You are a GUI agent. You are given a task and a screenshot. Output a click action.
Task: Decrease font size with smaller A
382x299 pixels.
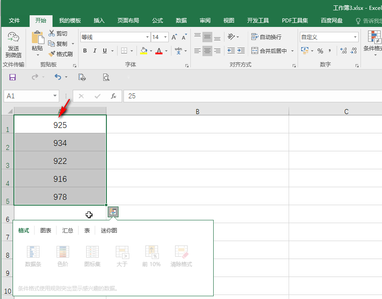184,37
